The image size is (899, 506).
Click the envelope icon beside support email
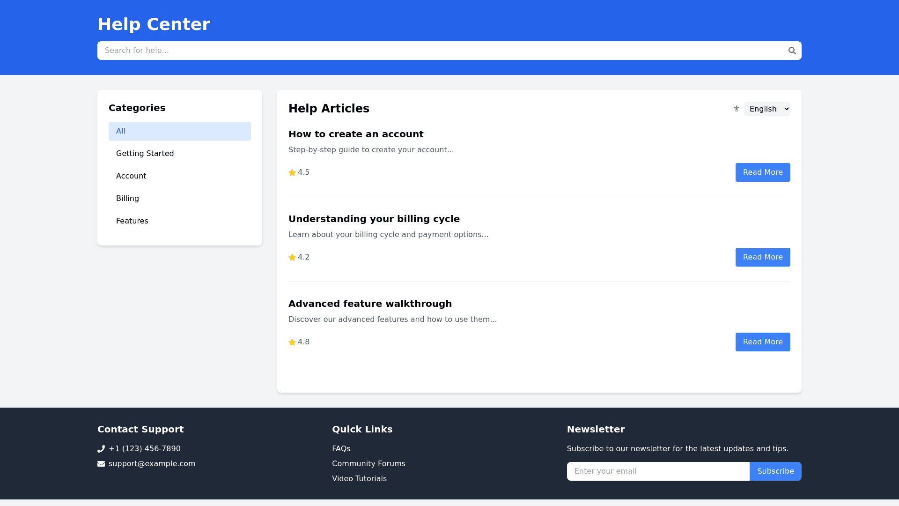pyautogui.click(x=101, y=464)
